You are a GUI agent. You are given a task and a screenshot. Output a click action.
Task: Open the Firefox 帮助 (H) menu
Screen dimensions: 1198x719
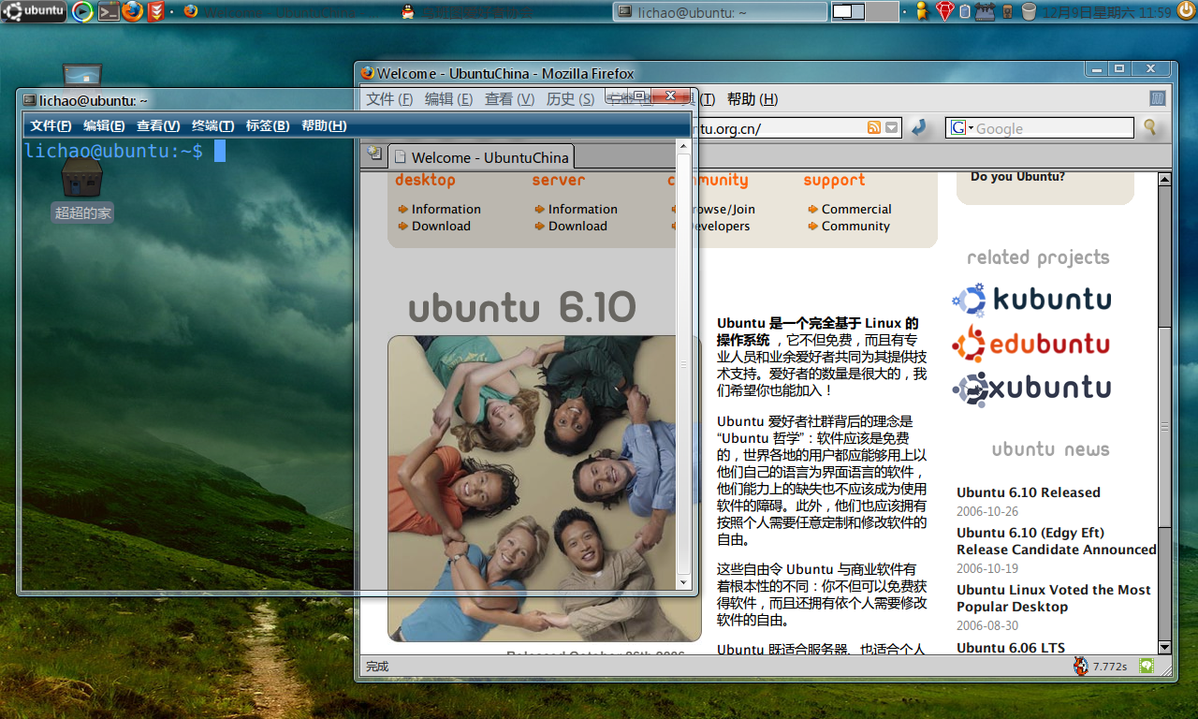(x=752, y=99)
